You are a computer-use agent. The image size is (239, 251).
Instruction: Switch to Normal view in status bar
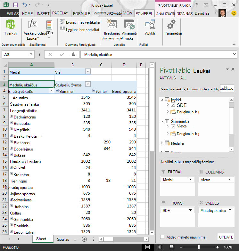147,247
